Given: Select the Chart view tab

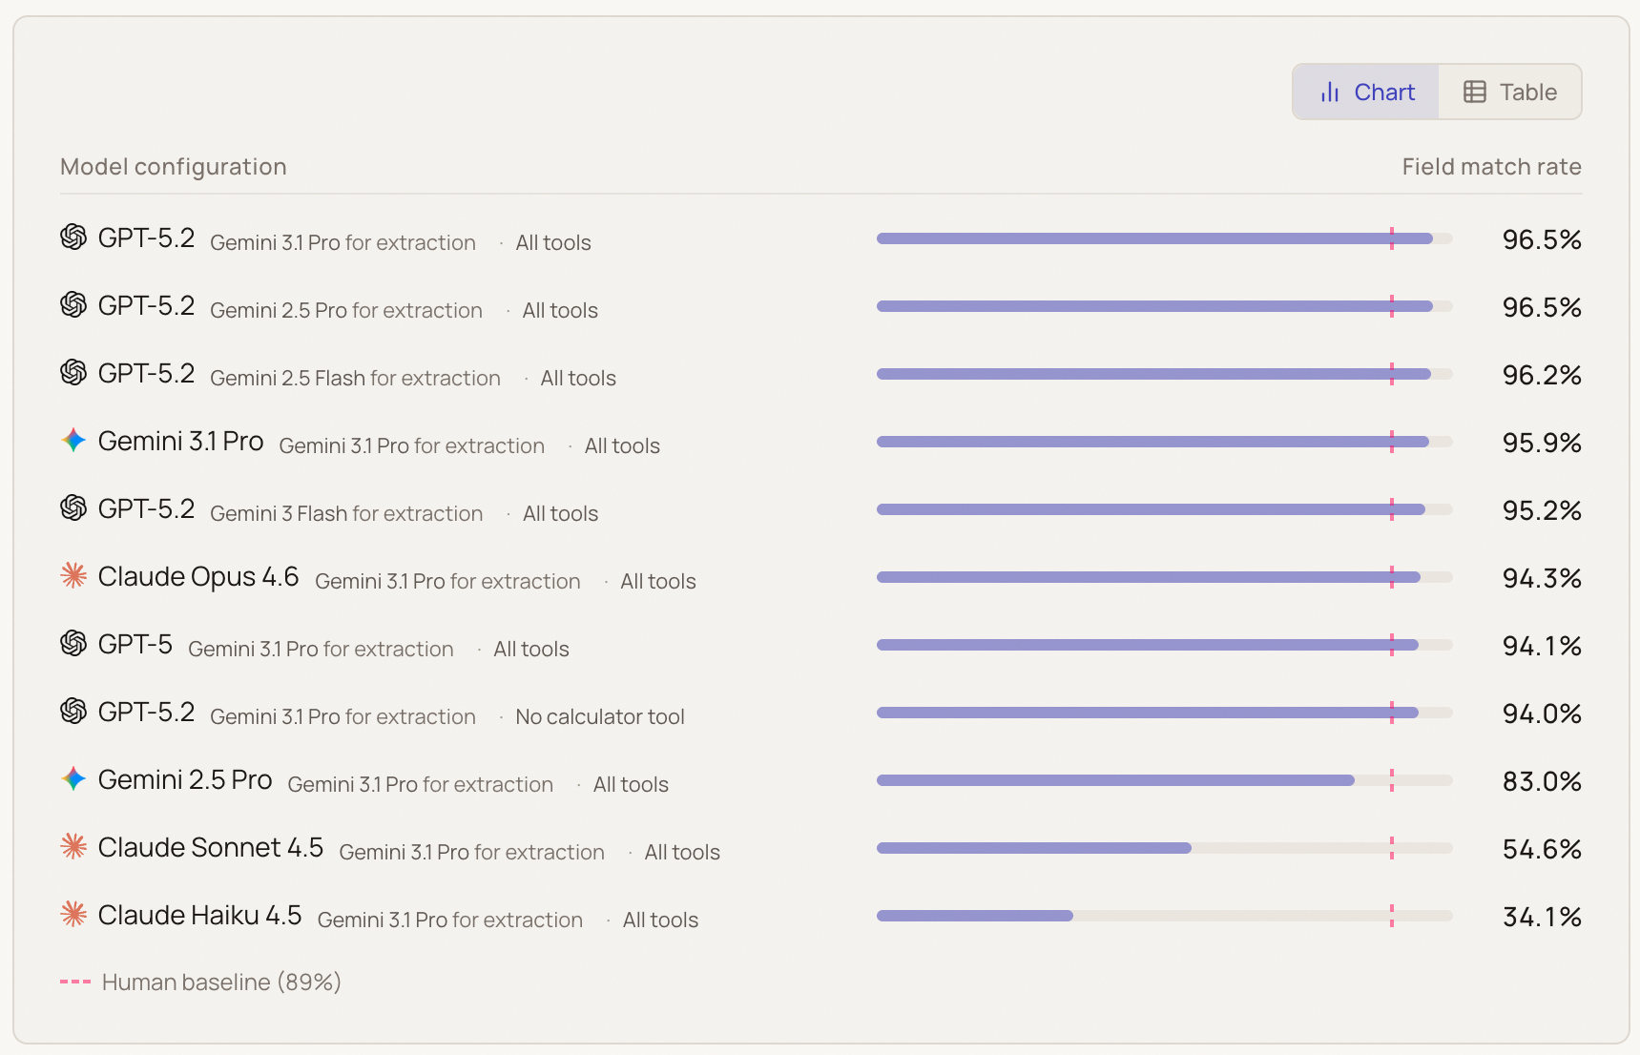Looking at the screenshot, I should (1366, 93).
